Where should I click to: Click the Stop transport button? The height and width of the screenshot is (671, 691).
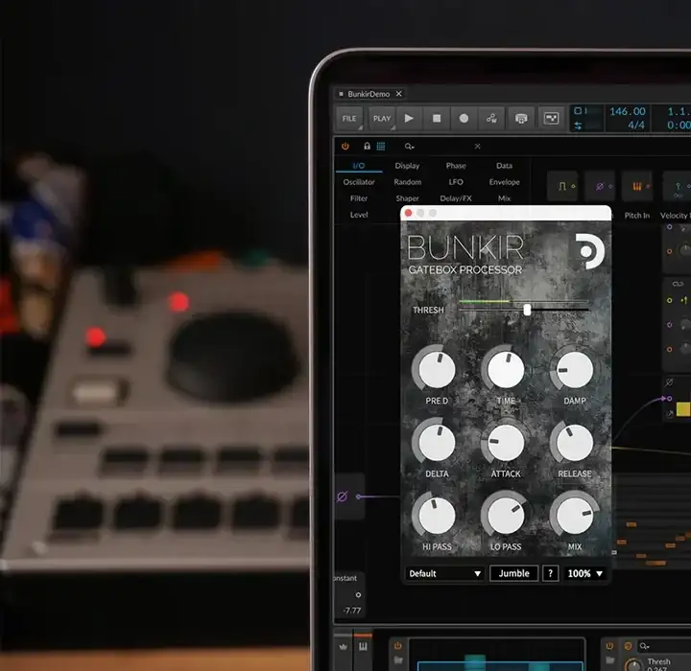tap(437, 119)
